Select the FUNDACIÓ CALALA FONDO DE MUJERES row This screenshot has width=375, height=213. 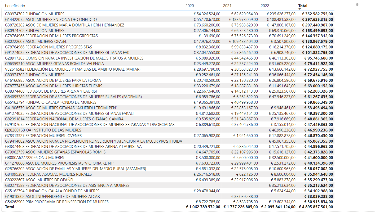(x=170, y=102)
